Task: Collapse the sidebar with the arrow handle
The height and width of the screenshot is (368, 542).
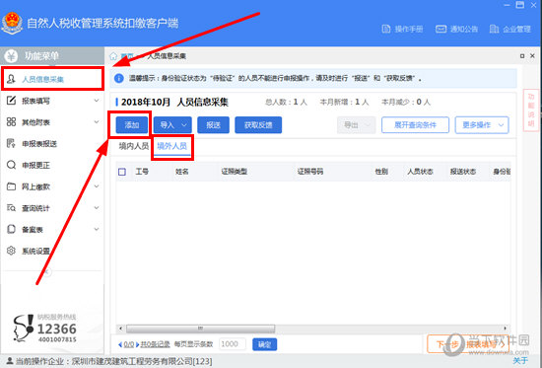Action: (47, 272)
